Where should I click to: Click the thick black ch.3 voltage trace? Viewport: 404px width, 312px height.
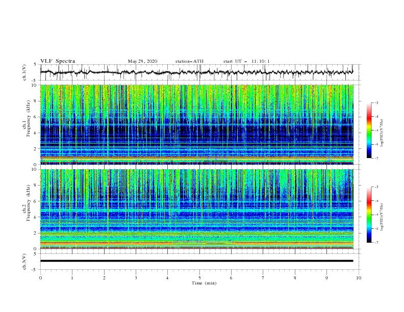(x=196, y=261)
